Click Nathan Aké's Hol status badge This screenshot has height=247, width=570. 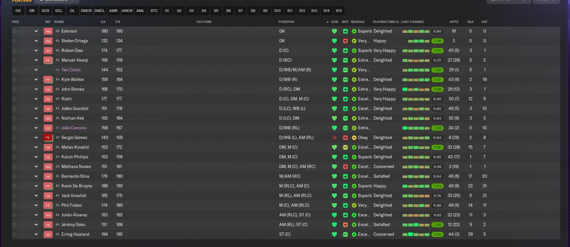tap(48, 118)
